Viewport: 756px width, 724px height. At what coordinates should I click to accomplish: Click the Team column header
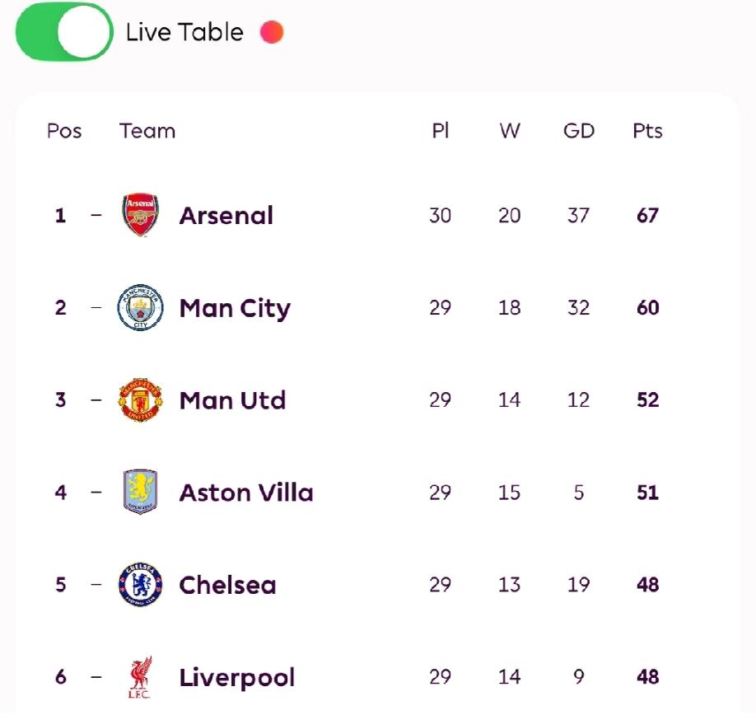pos(147,131)
